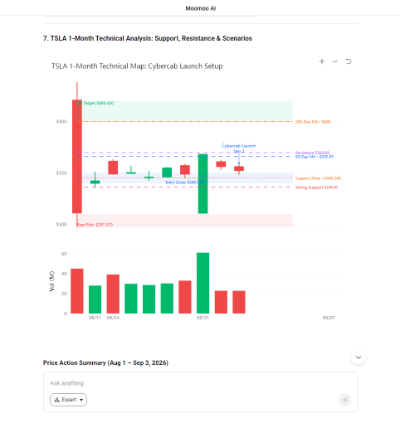400x423 pixels.
Task: Click the tallest green volume bar at 08/31
Action: pos(202,283)
